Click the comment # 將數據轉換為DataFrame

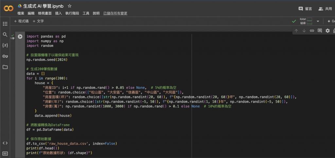(x=48, y=125)
